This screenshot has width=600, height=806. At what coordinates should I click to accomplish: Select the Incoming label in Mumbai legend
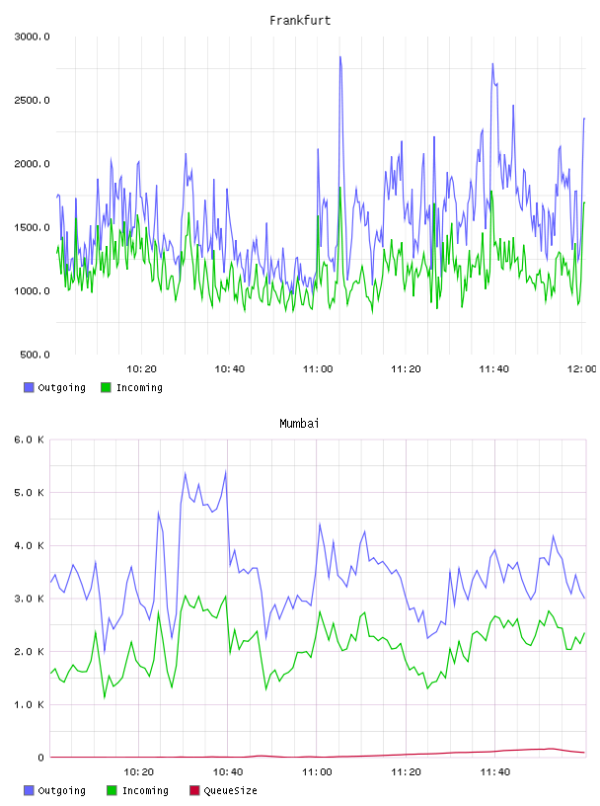145,791
